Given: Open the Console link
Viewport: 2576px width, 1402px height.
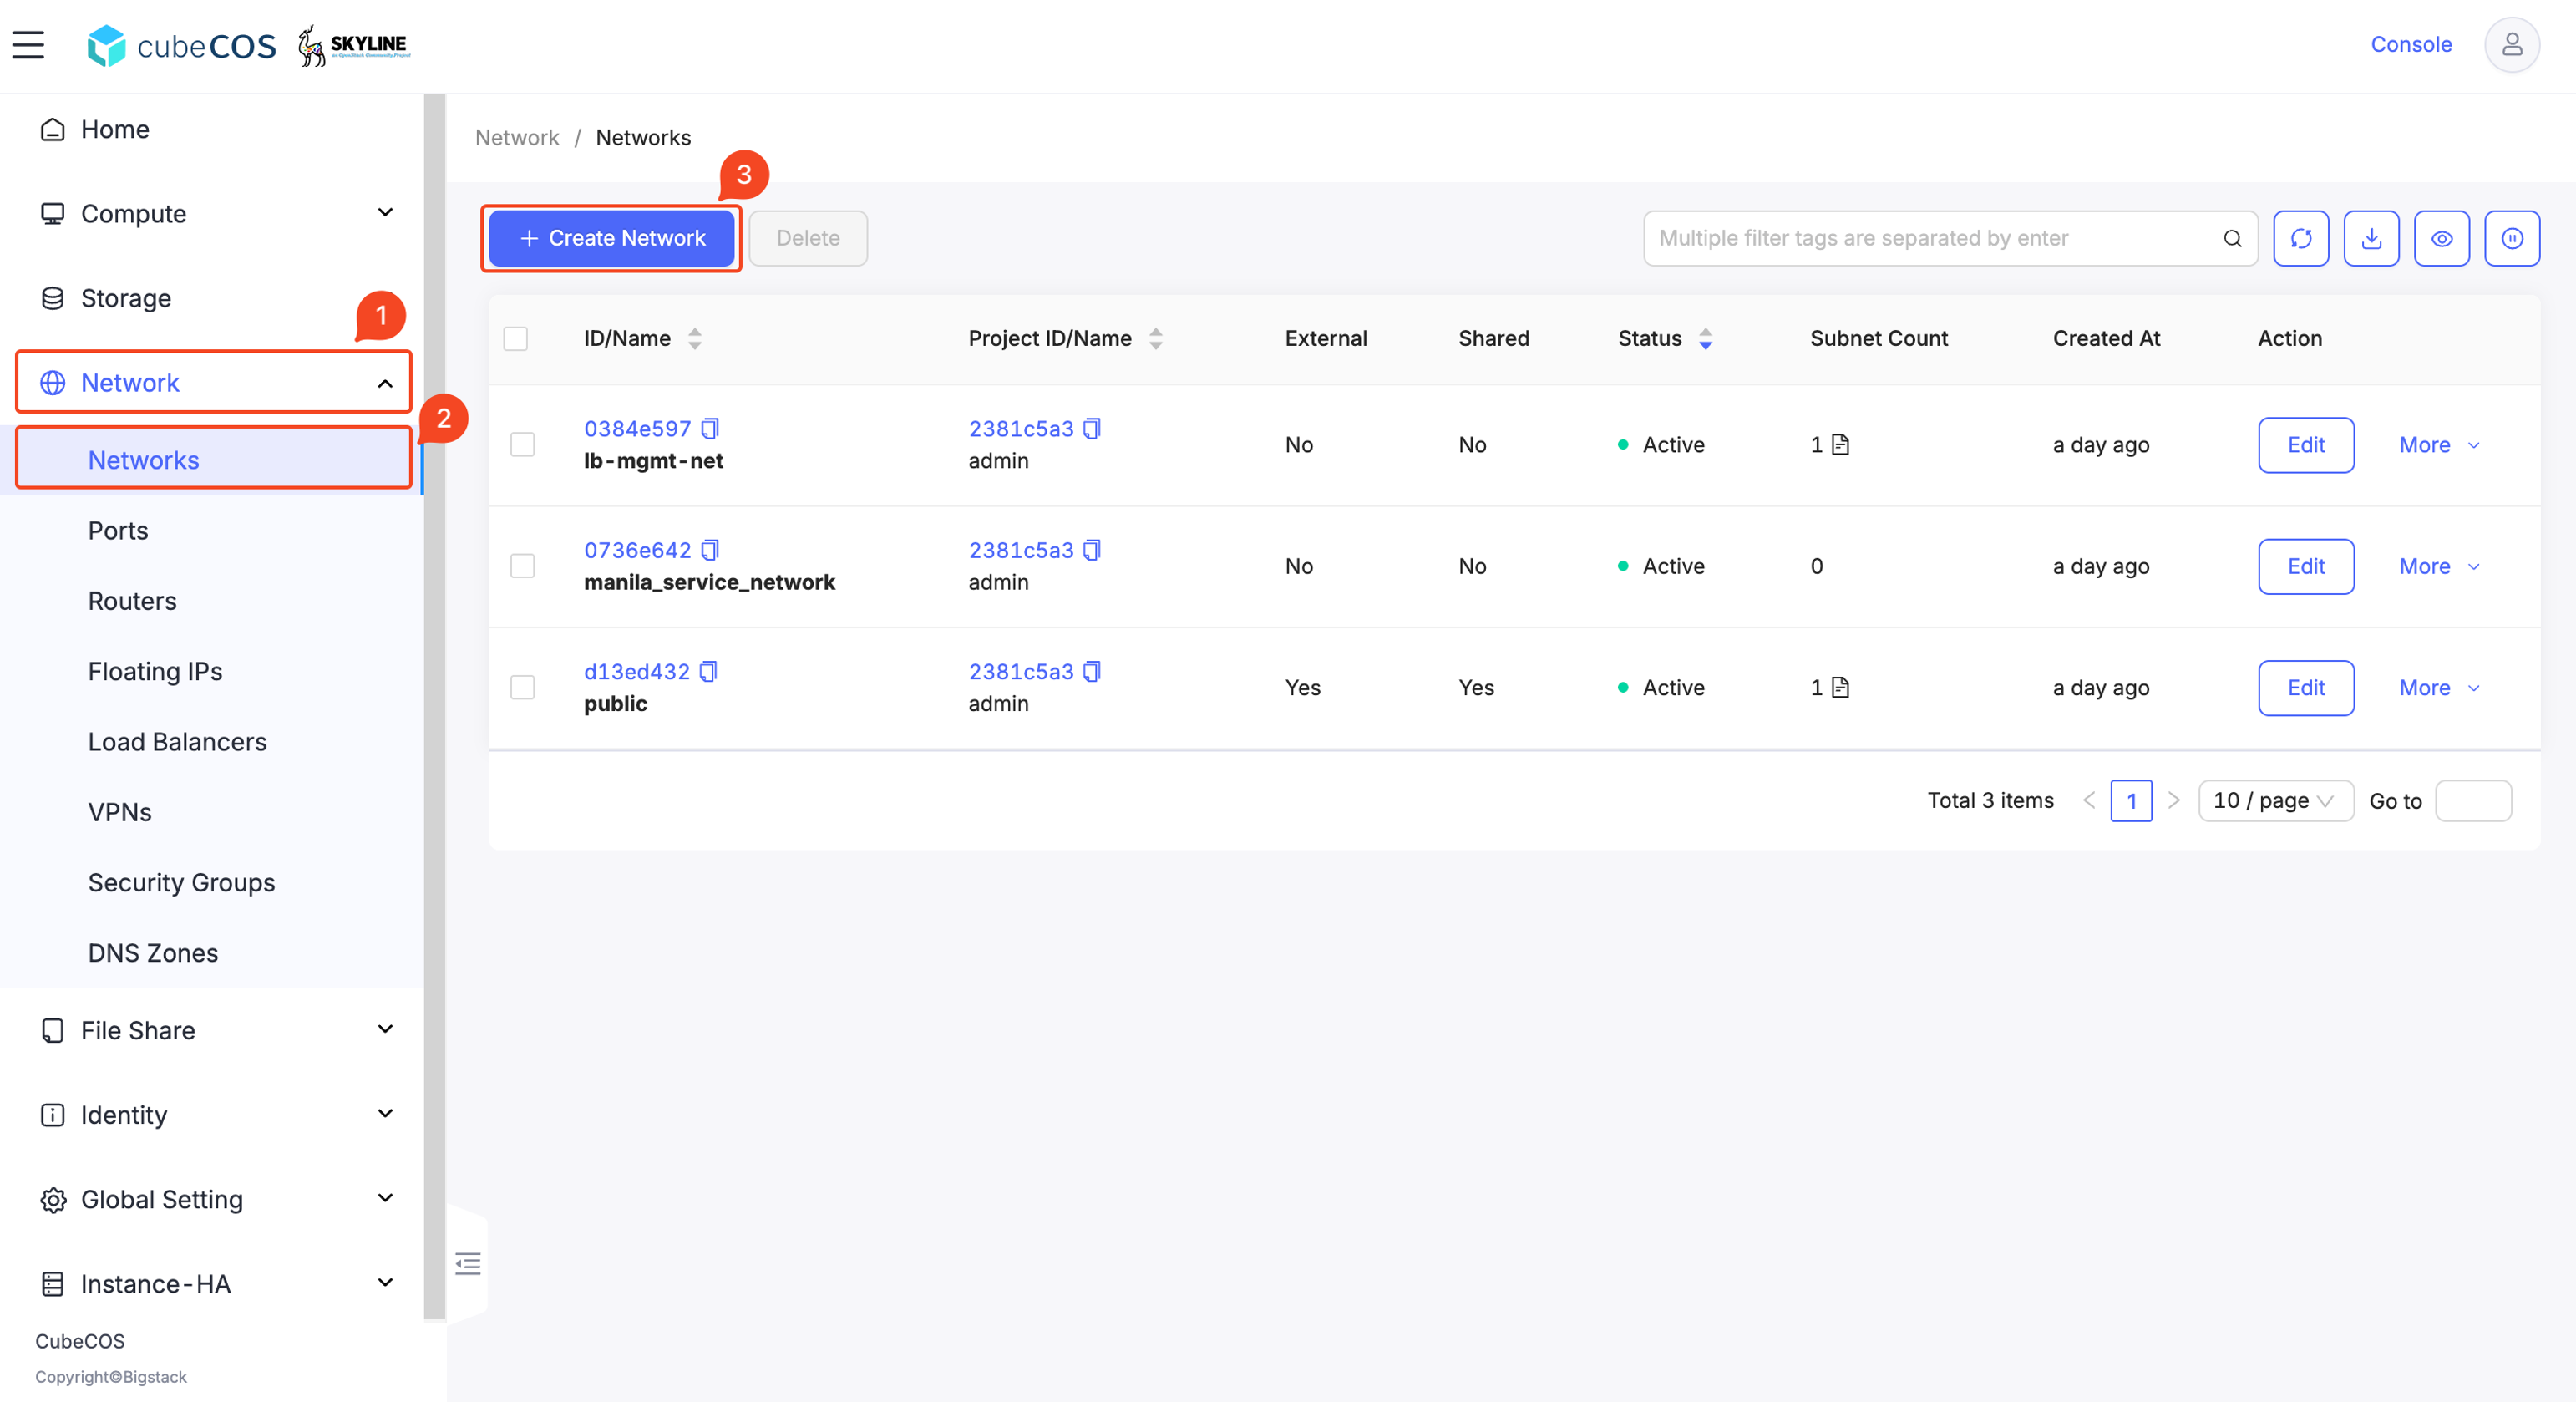Looking at the screenshot, I should pyautogui.click(x=2410, y=44).
